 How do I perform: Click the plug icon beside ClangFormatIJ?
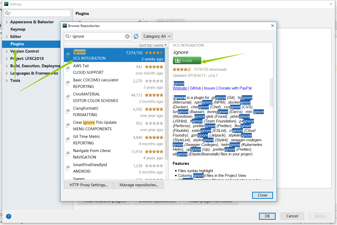(x=68, y=111)
